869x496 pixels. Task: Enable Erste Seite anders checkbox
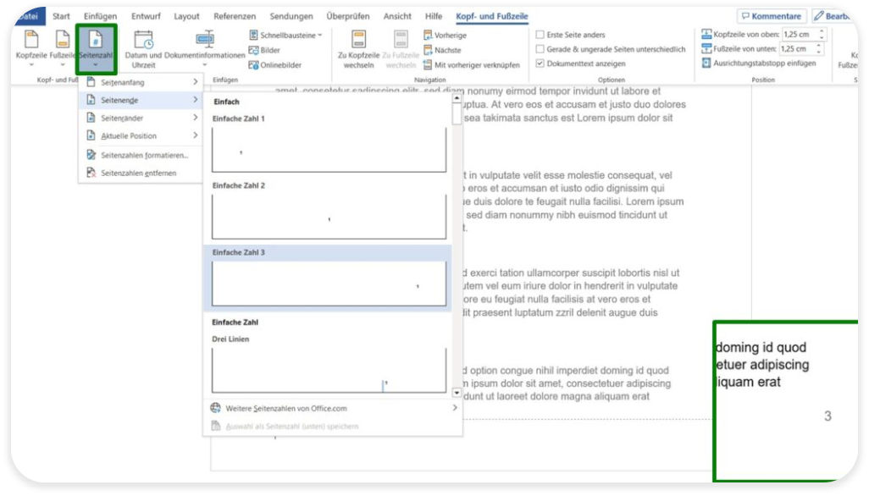point(540,35)
